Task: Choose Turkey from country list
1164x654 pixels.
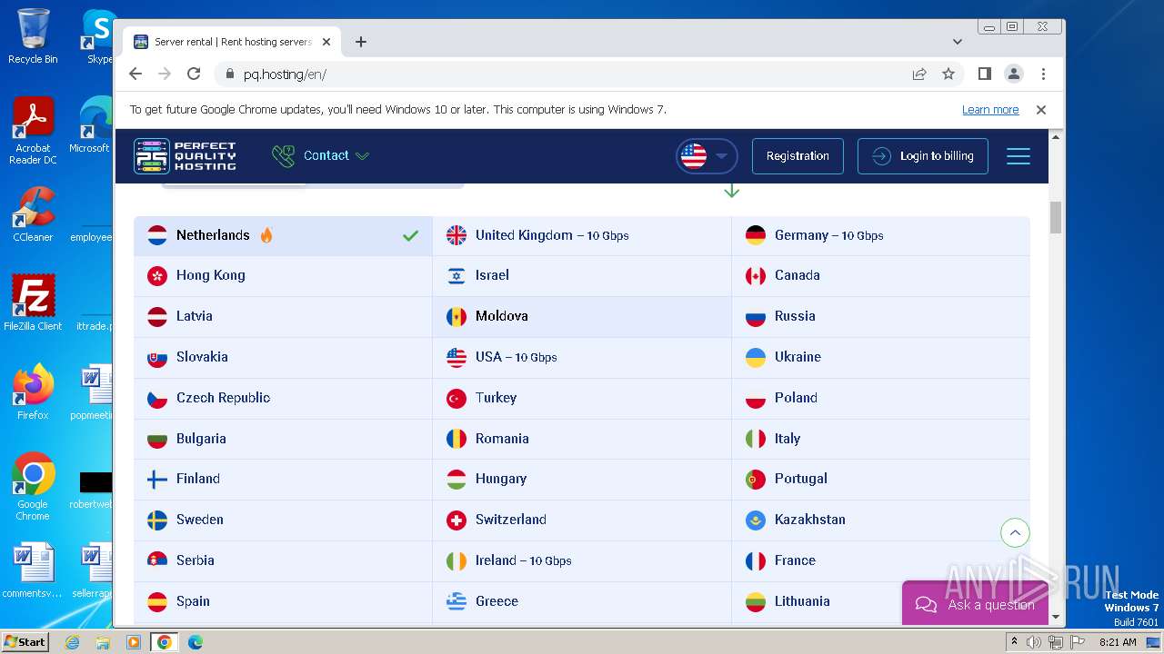Action: pos(582,398)
